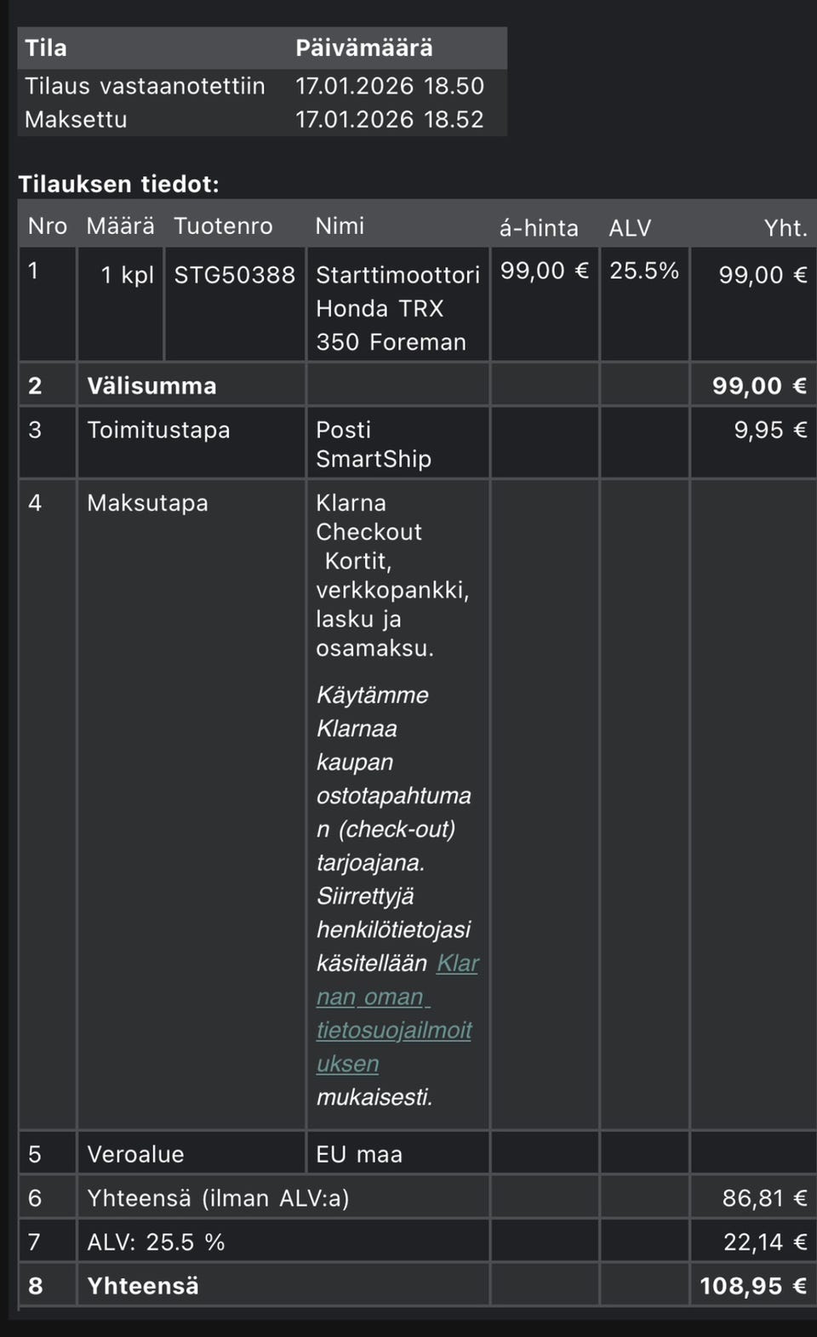
Task: Click the Posti SmartShip delivery method
Action: click(x=373, y=443)
